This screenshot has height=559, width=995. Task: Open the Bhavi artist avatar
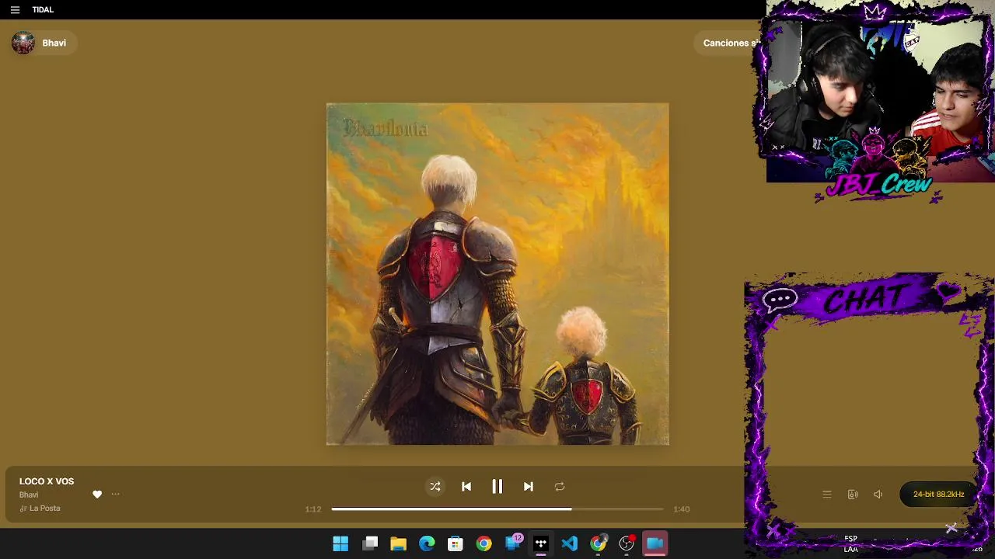(x=23, y=43)
